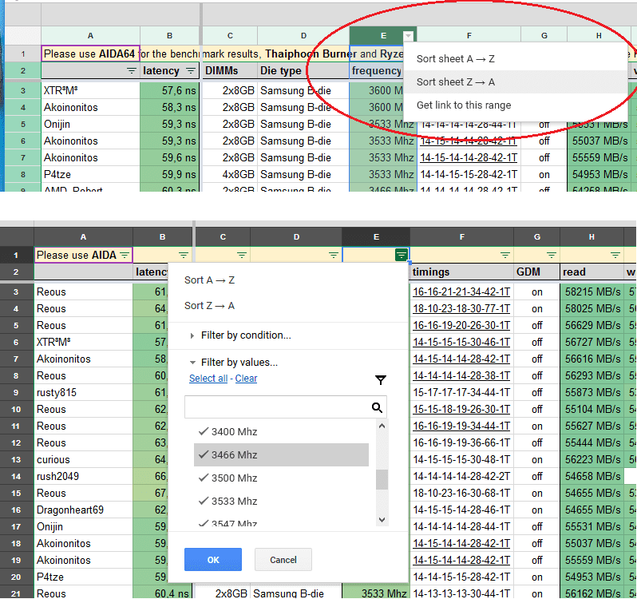Click read header in lower sheet
This screenshot has height=599, width=637.
tap(592, 272)
